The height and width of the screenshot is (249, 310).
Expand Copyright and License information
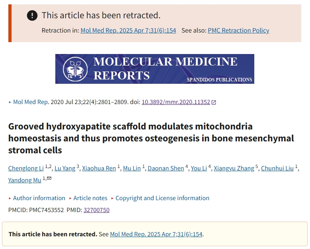click(162, 198)
